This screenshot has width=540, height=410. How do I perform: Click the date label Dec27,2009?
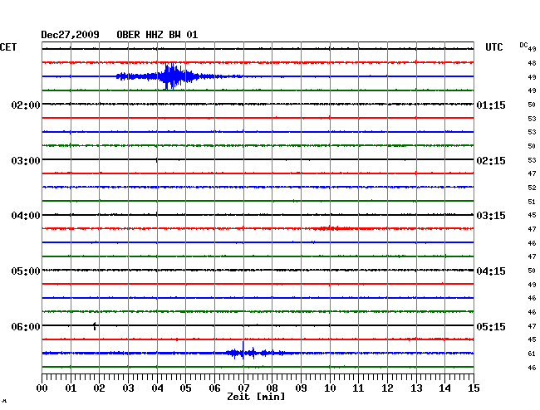[71, 35]
